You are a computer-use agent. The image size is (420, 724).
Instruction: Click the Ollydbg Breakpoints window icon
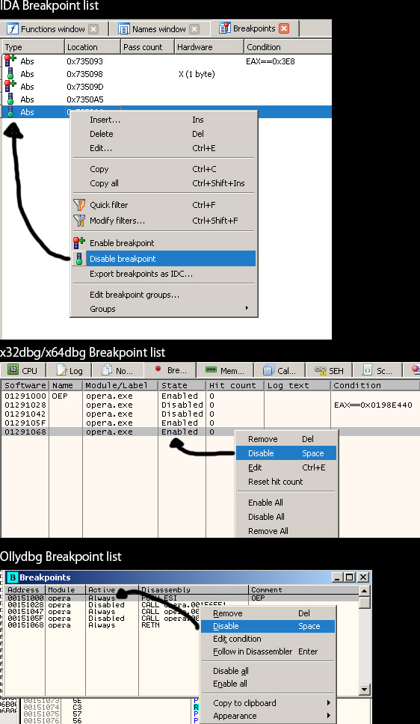(x=13, y=577)
